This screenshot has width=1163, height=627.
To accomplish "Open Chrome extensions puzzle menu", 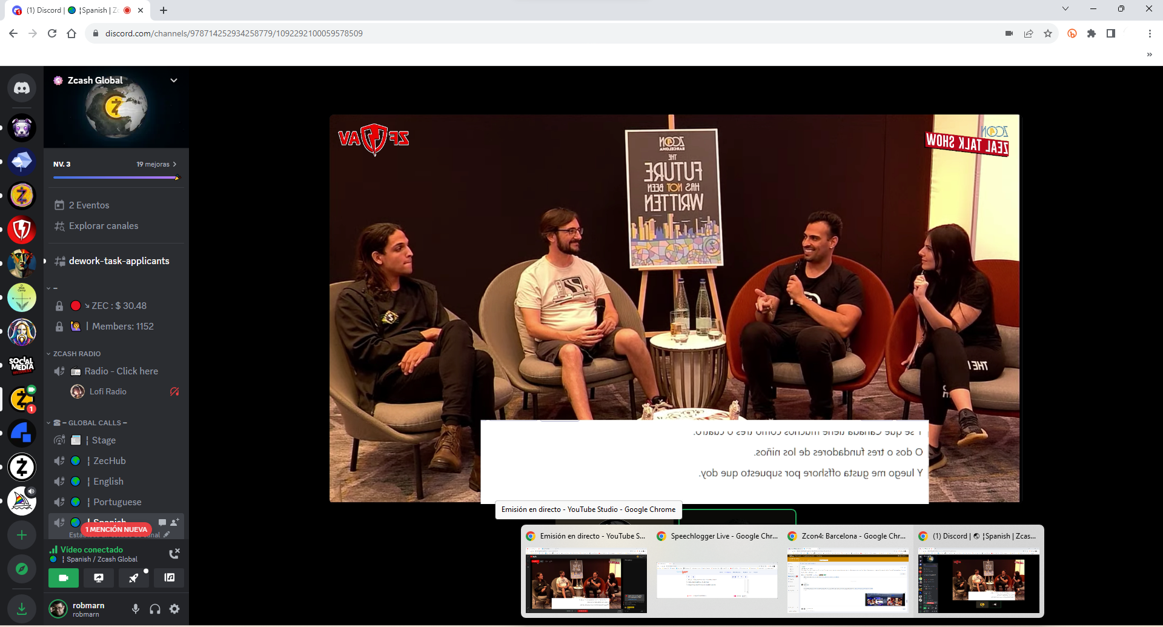I will coord(1092,33).
